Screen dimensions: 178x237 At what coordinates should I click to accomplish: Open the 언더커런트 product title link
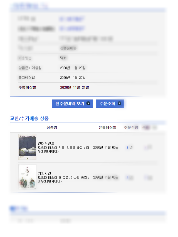click(x=46, y=143)
